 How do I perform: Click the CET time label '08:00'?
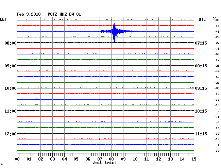(x=11, y=43)
